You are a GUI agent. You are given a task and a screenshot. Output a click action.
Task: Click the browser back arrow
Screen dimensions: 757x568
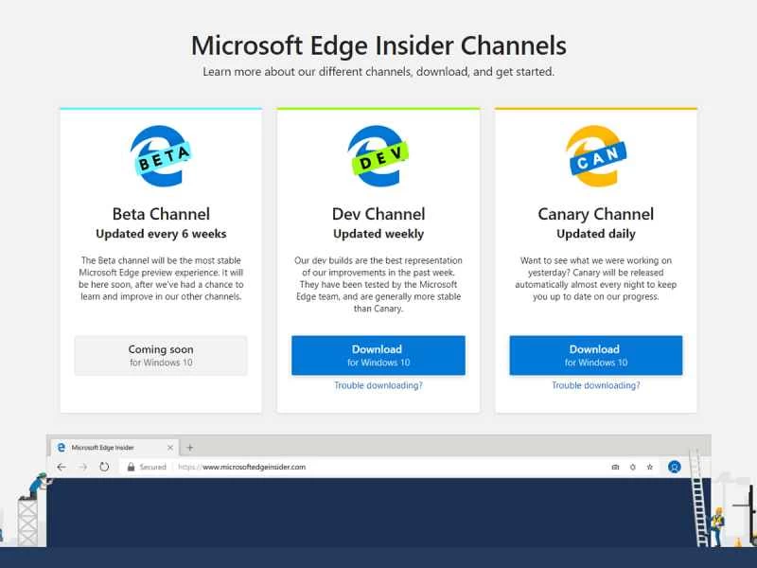click(61, 467)
